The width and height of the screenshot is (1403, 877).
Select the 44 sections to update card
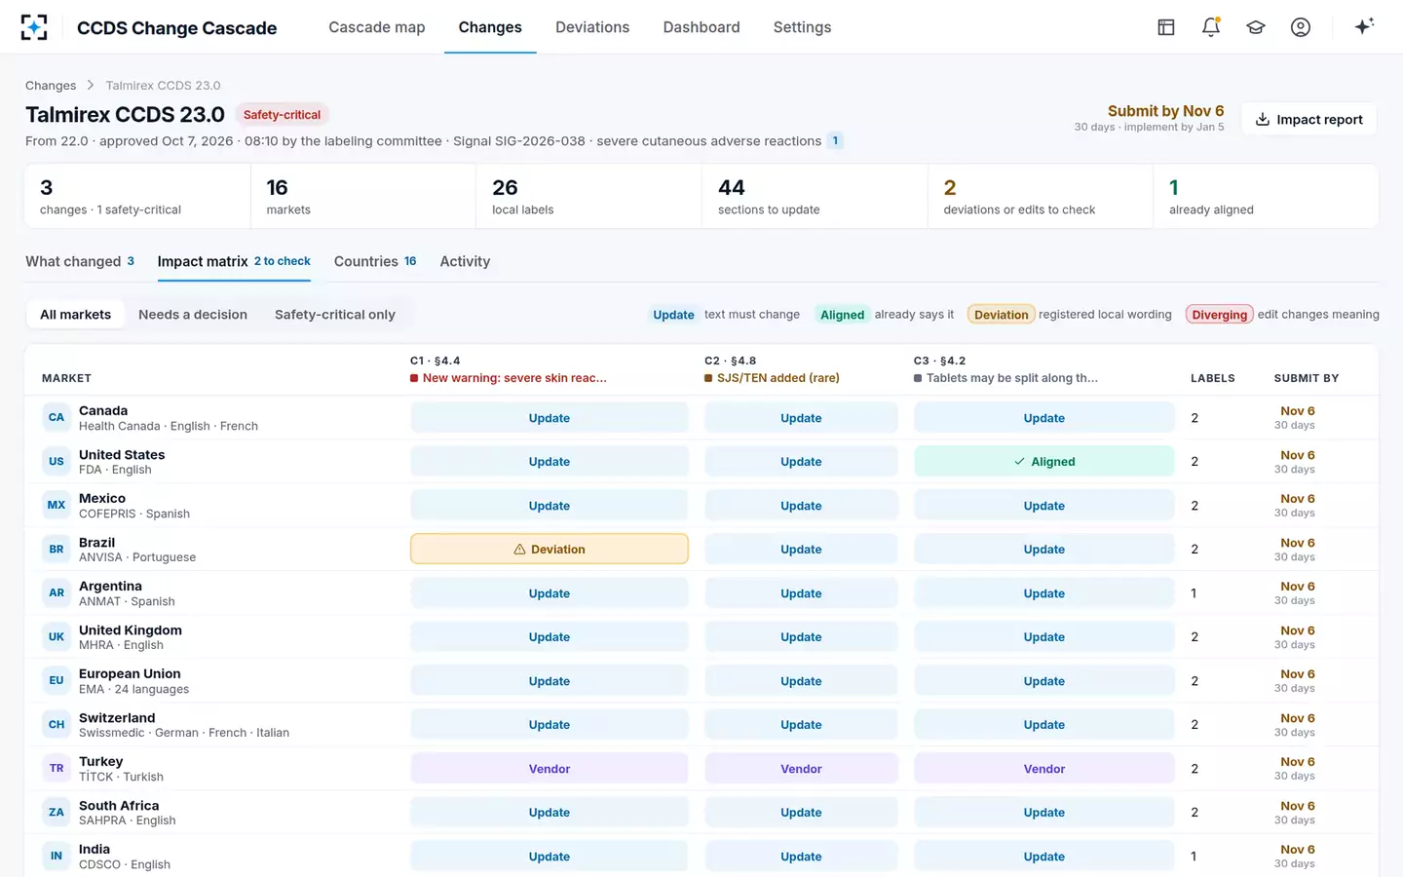point(814,196)
